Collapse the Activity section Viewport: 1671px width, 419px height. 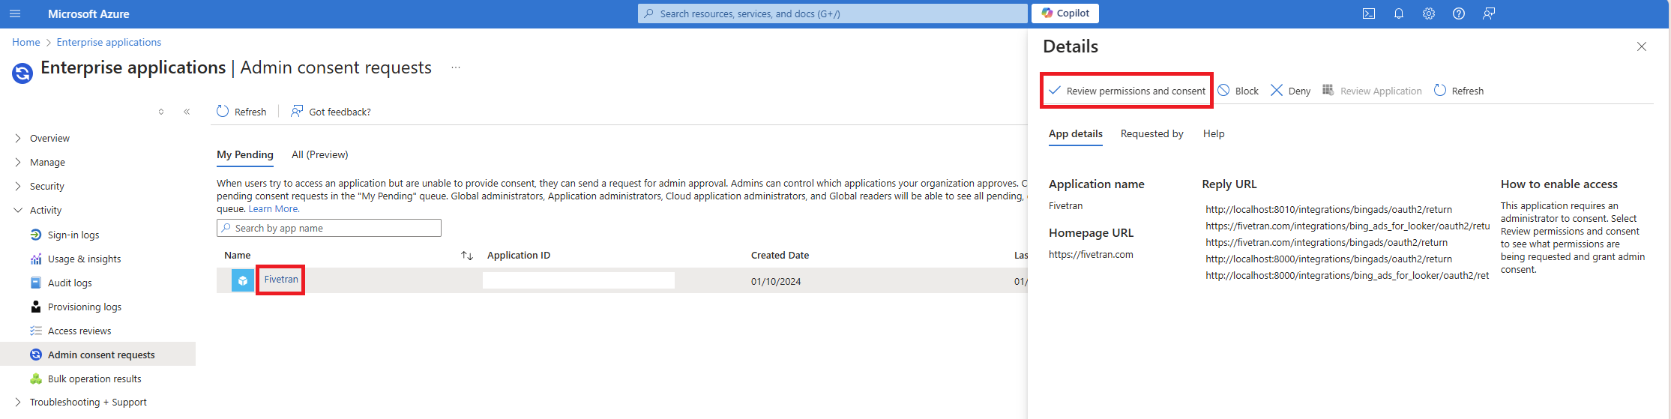18,211
